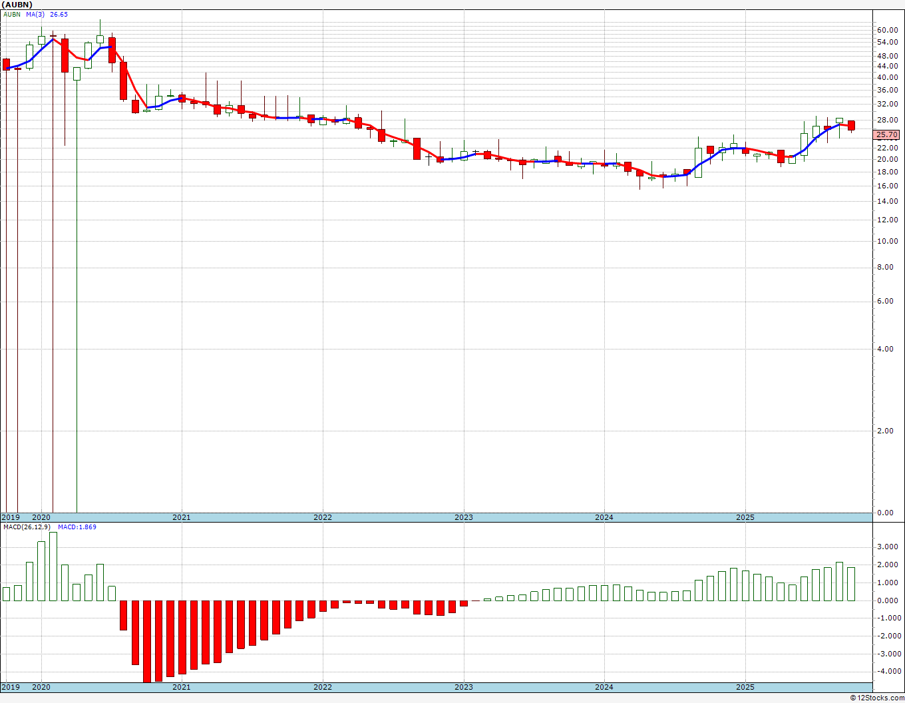Select 2023 on the price chart time axis
Image resolution: width=905 pixels, height=703 pixels.
(464, 517)
